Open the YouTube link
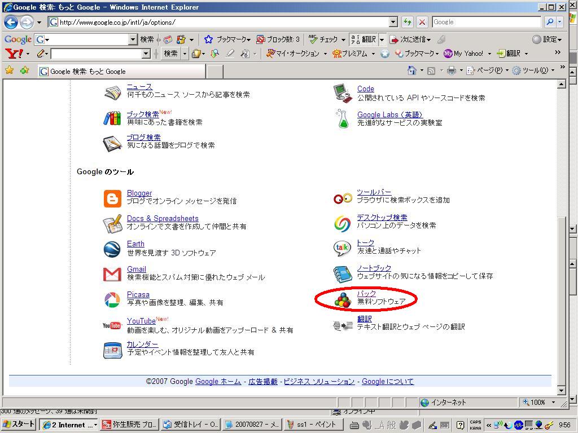Viewport: 578px width, 433px height. [x=141, y=321]
